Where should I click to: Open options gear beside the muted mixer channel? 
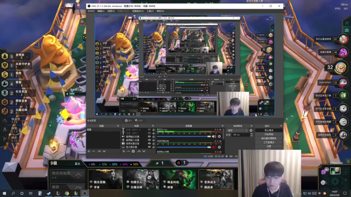pyautogui.click(x=219, y=147)
